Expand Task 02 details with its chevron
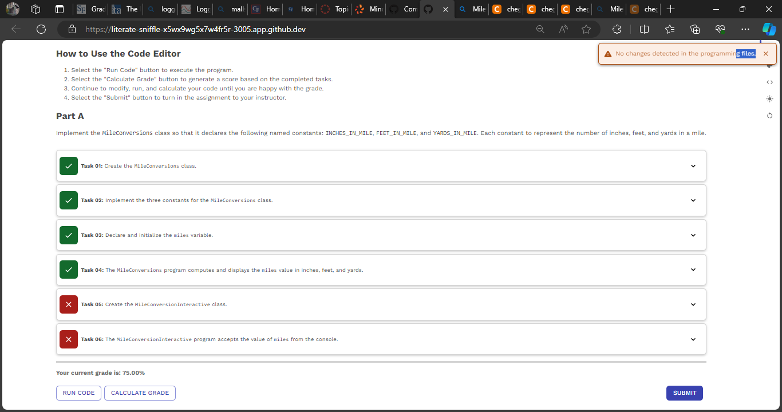This screenshot has height=412, width=782. point(693,200)
